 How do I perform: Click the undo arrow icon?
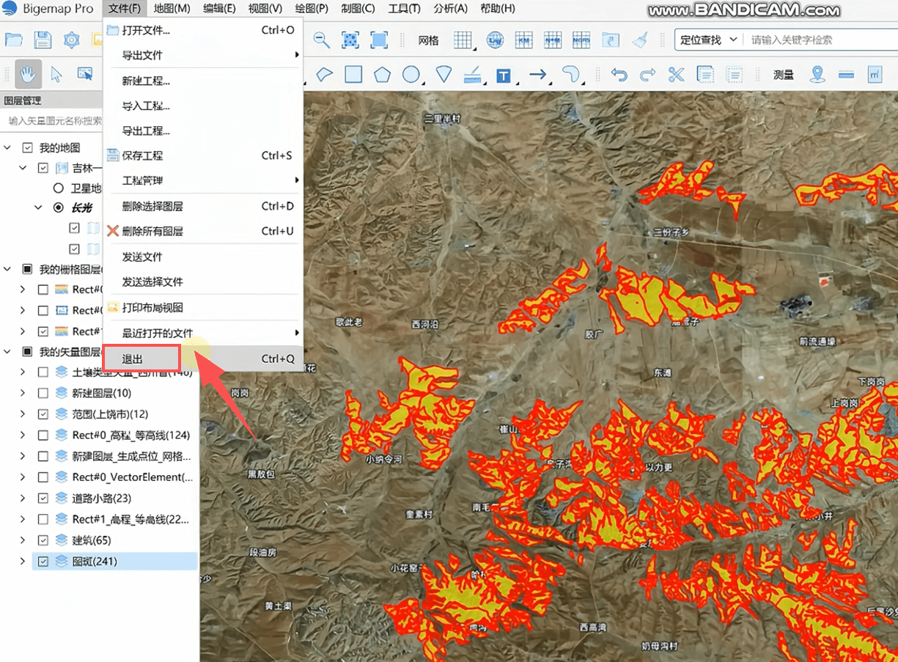click(619, 74)
